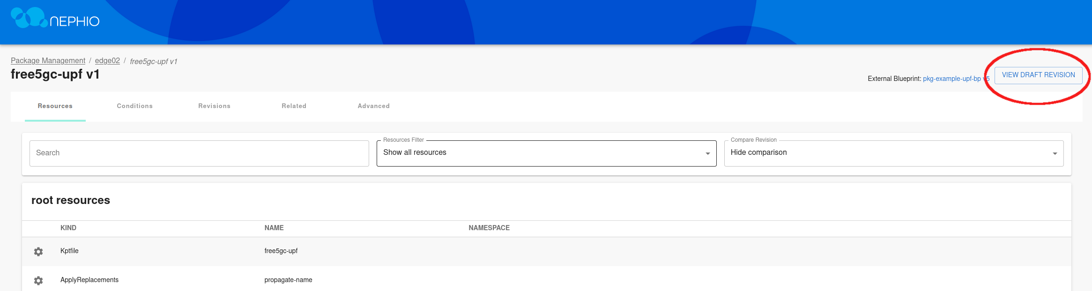Click the gear icon beside ApplyReplacements
Image resolution: width=1092 pixels, height=291 pixels.
coord(38,280)
